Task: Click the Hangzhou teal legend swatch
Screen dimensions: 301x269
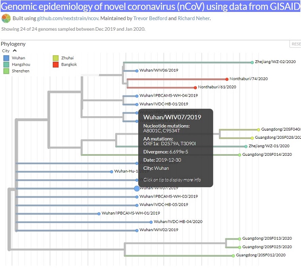Action: pyautogui.click(x=6, y=64)
